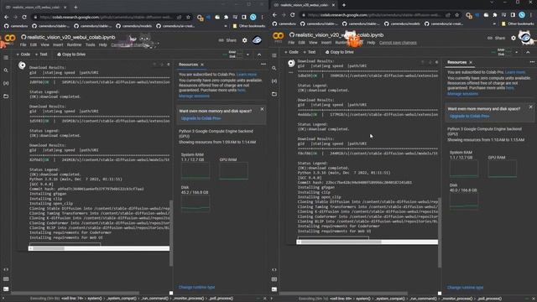This screenshot has height=302, width=537.
Task: Open new tab in left browser
Action: [x=76, y=7]
